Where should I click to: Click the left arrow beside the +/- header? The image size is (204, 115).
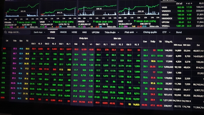pyautogui.click(x=186, y=4)
